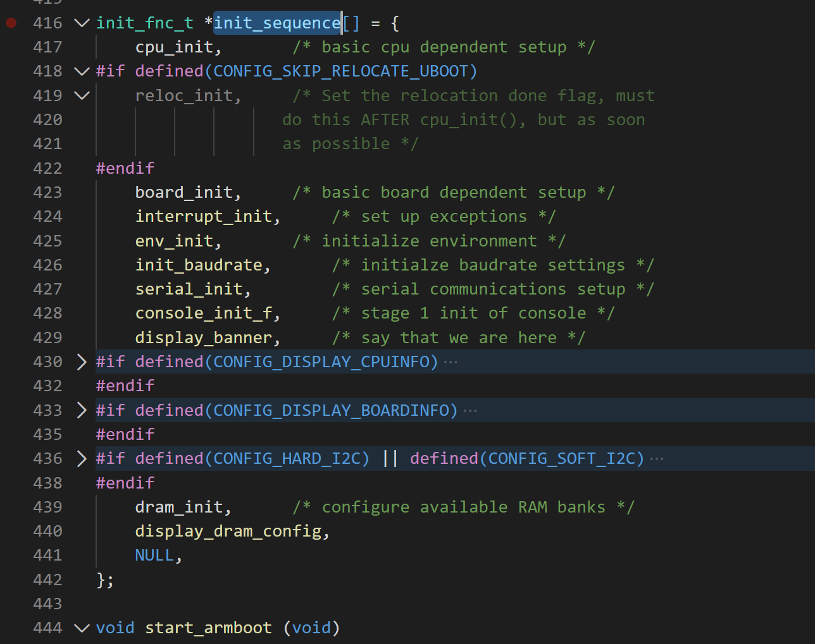Collapse the reloc_init comment fold at line 419
This screenshot has width=815, height=644.
(82, 95)
